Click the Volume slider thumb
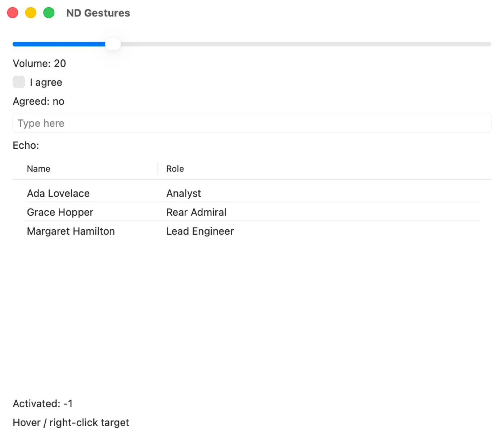 113,44
